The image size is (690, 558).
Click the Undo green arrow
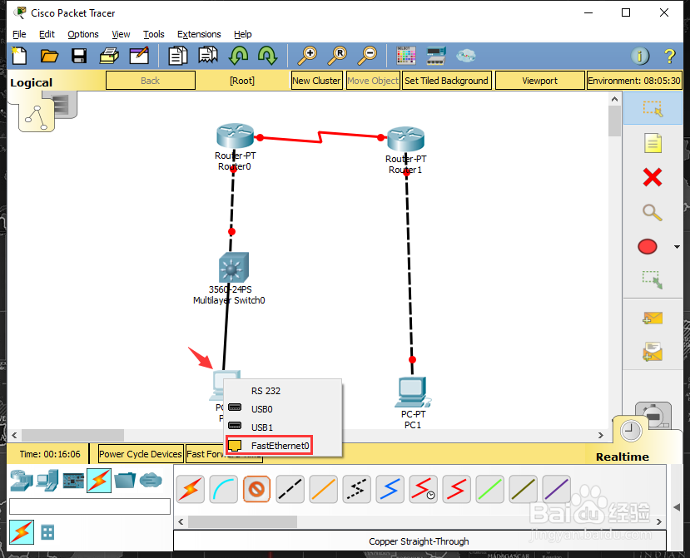[238, 56]
